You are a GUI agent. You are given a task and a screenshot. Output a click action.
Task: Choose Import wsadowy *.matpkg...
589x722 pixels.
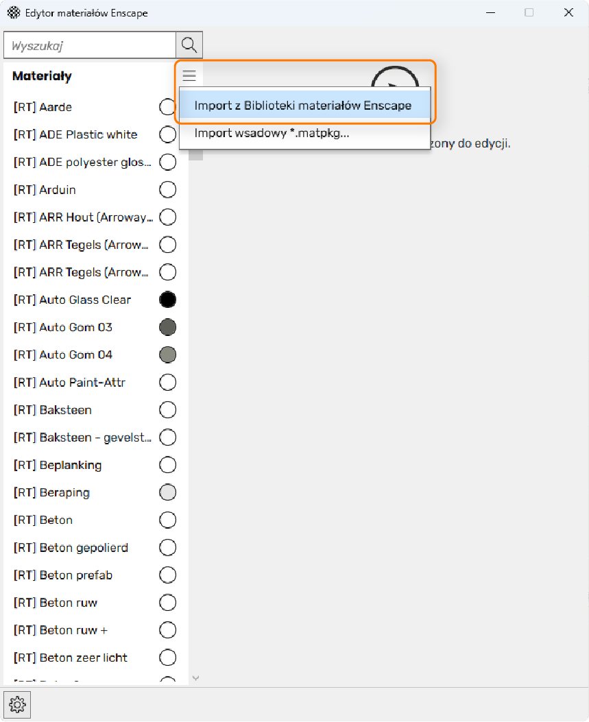click(304, 134)
